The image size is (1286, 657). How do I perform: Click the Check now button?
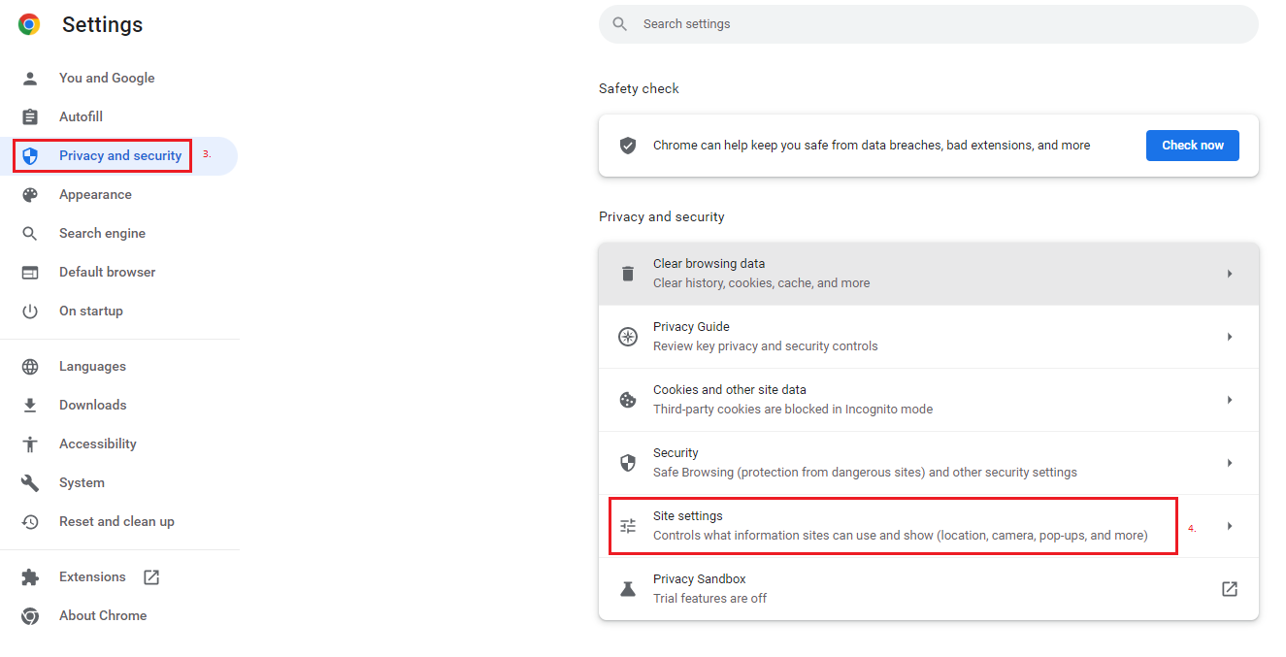pyautogui.click(x=1192, y=145)
